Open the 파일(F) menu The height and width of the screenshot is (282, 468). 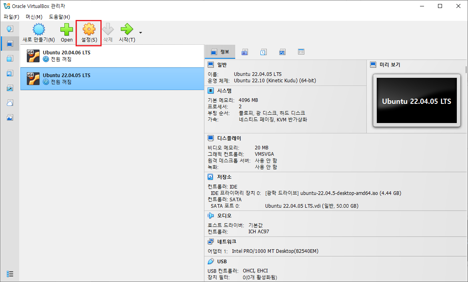11,17
